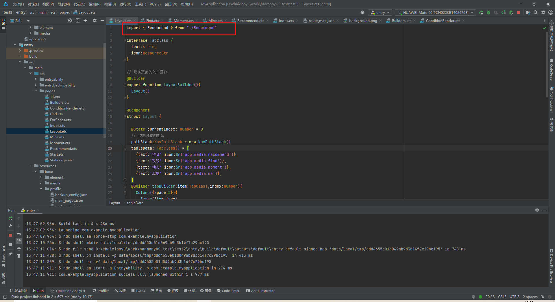The image size is (555, 302).
Task: Open Operation Analyzer tool window
Action: tap(68, 291)
